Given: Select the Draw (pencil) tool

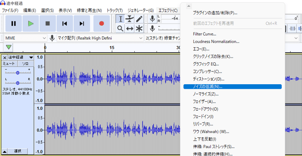Looking at the screenshot, I should tap(139, 19).
